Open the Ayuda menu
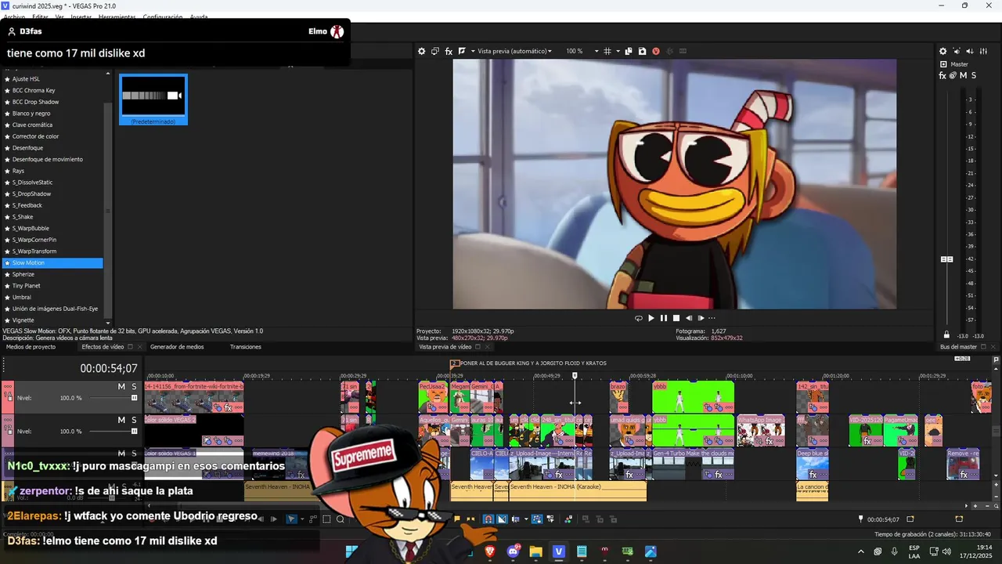This screenshot has width=1002, height=564. pos(199,17)
